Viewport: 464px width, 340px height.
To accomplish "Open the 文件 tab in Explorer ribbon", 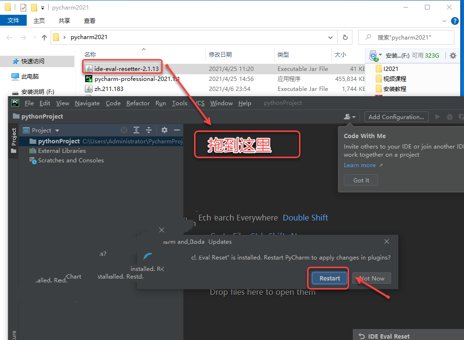I will (13, 20).
